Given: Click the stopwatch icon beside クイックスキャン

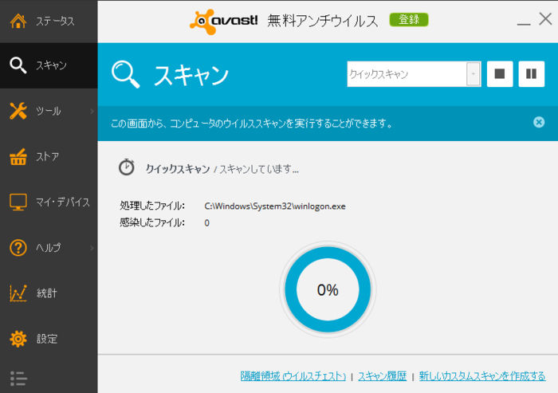Looking at the screenshot, I should pos(126,167).
